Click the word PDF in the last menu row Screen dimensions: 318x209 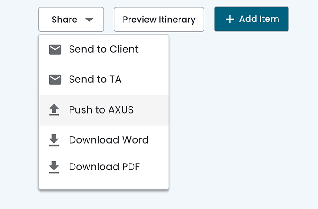pyautogui.click(x=130, y=167)
